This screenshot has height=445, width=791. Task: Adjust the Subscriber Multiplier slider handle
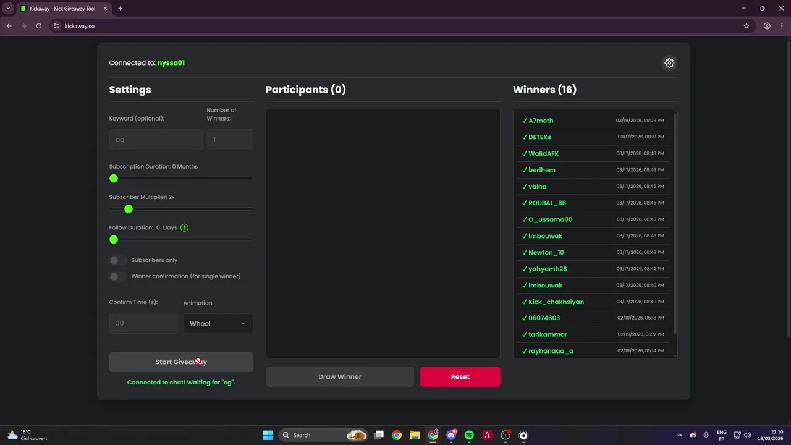click(129, 209)
